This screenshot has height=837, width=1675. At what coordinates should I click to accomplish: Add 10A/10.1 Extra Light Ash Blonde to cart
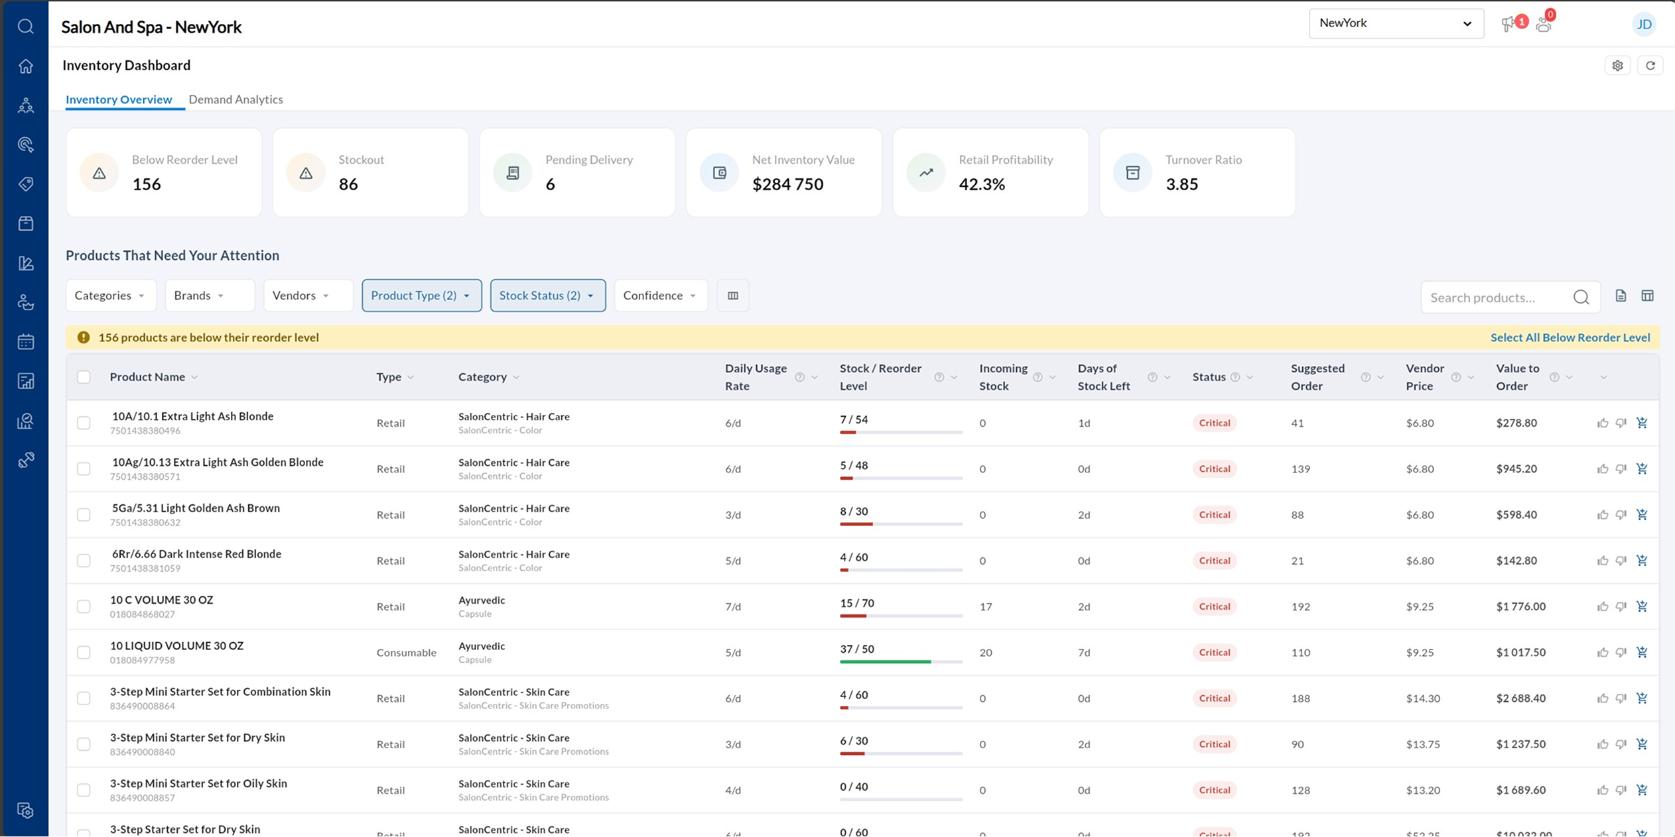point(1642,423)
